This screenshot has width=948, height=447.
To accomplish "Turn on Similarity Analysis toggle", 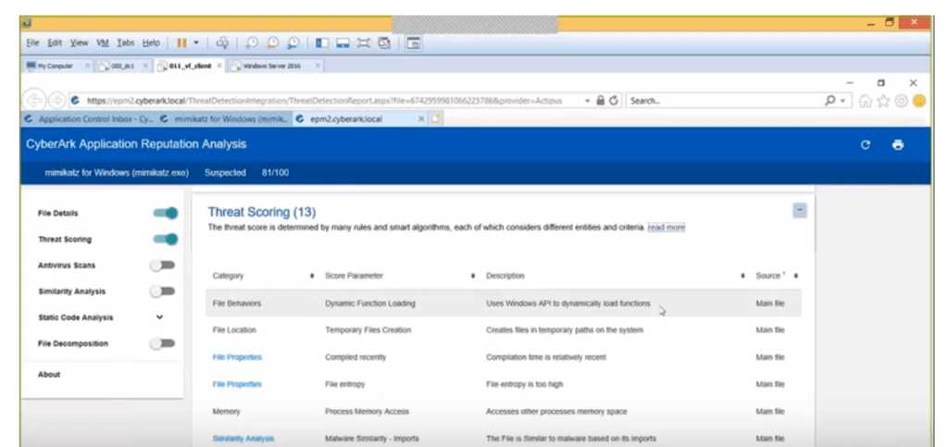I will click(x=163, y=292).
